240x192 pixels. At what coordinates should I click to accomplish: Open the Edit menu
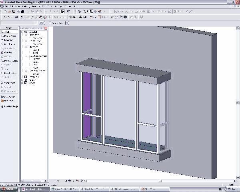coord(11,6)
